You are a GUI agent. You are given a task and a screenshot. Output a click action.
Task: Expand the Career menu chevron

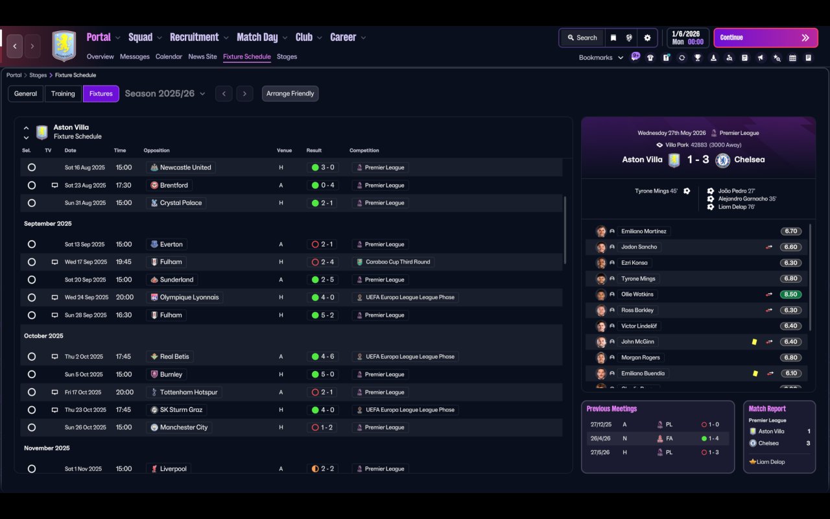(x=363, y=38)
